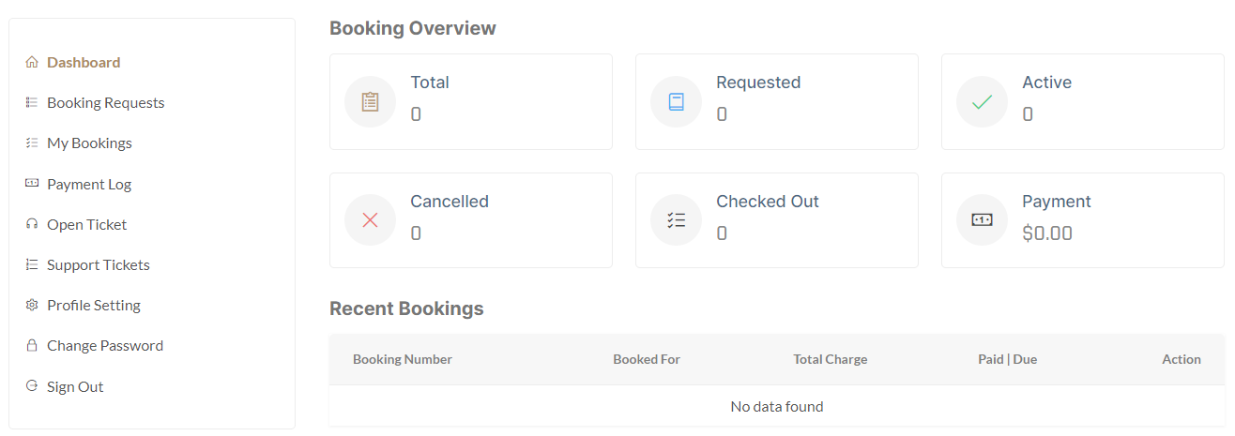Click the gear icon beside Profile Setting
The height and width of the screenshot is (436, 1235).
click(32, 306)
